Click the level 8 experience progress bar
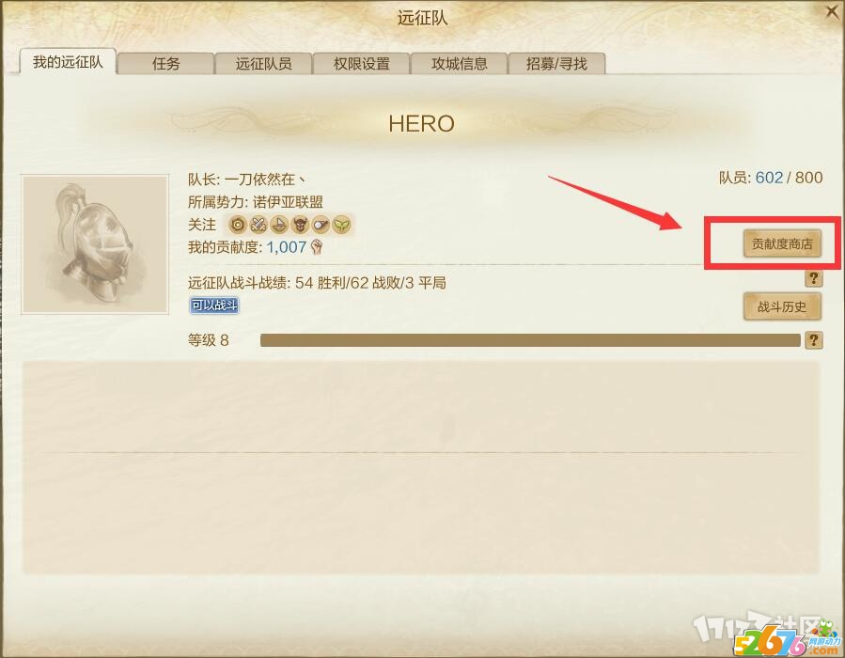Image resolution: width=845 pixels, height=658 pixels. tap(530, 340)
